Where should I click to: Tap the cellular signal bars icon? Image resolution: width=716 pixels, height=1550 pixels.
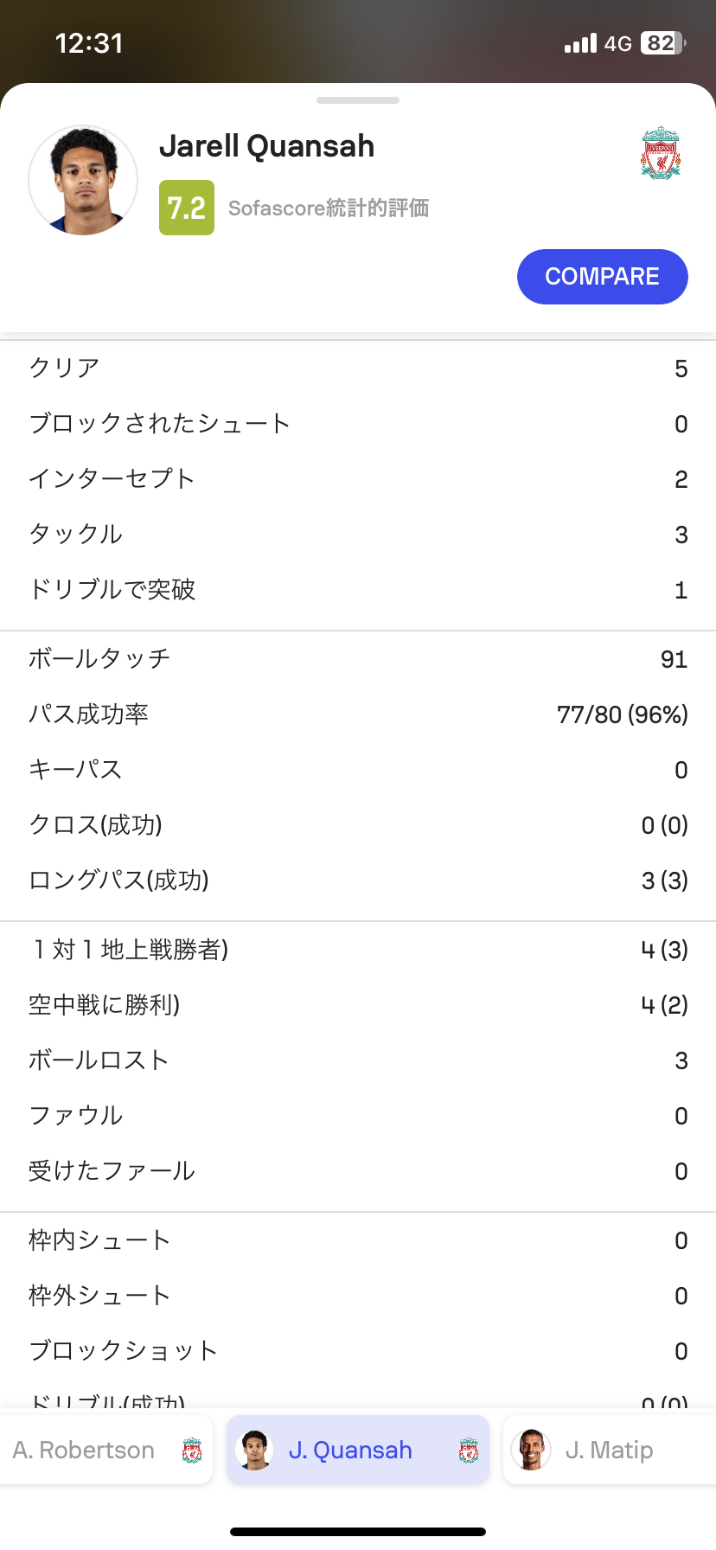tap(580, 43)
